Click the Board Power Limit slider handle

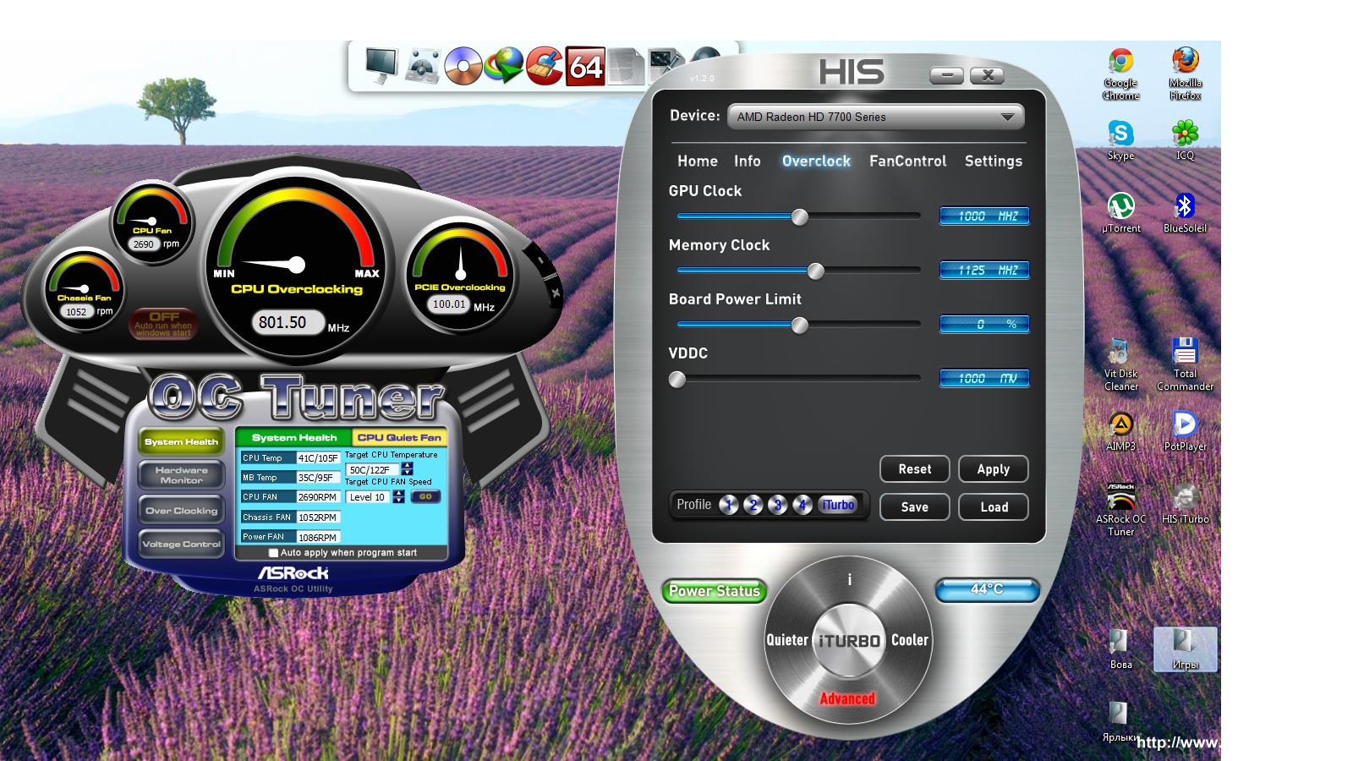[799, 326]
